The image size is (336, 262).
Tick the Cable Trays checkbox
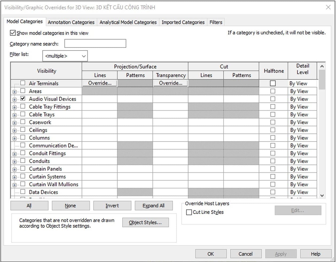pyautogui.click(x=23, y=114)
